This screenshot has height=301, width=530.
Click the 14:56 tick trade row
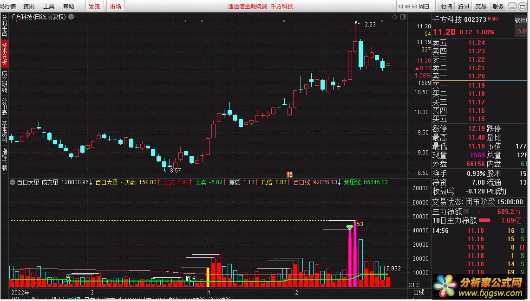[479, 231]
